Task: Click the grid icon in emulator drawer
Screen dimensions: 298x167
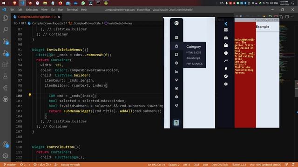Action: 226,30
